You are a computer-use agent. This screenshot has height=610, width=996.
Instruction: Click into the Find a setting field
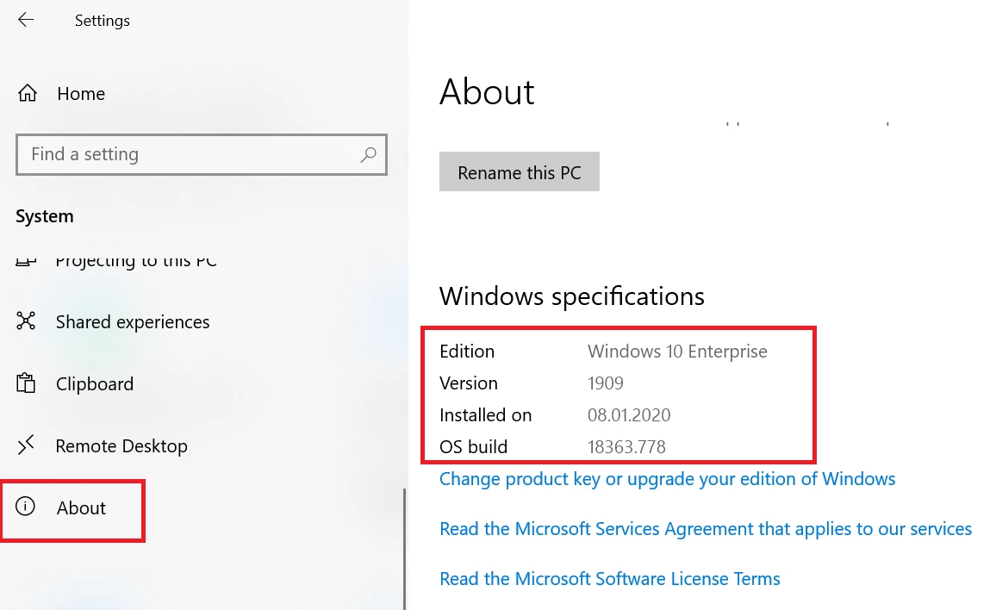(x=202, y=154)
